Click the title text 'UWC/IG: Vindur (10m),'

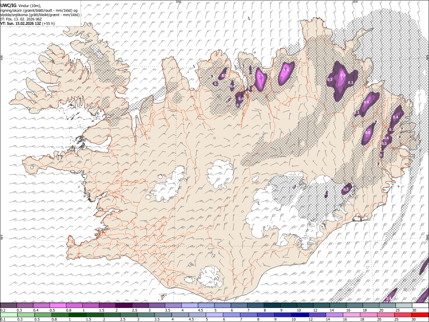(x=21, y=6)
